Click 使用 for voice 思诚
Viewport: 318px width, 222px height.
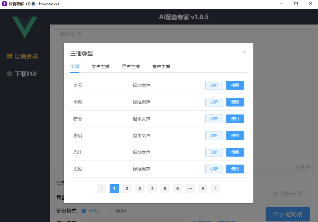(x=235, y=169)
